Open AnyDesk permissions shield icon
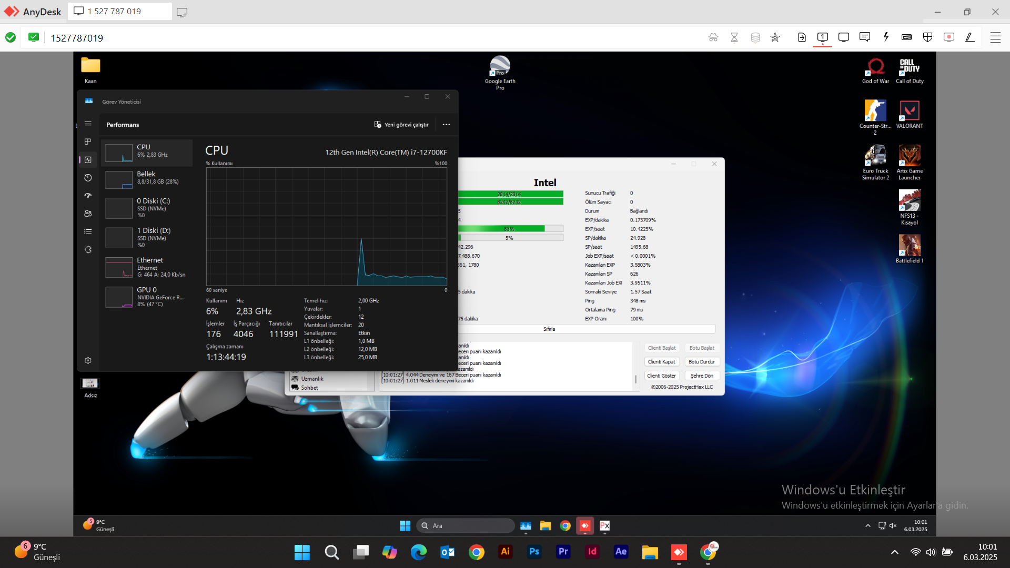 (x=928, y=37)
